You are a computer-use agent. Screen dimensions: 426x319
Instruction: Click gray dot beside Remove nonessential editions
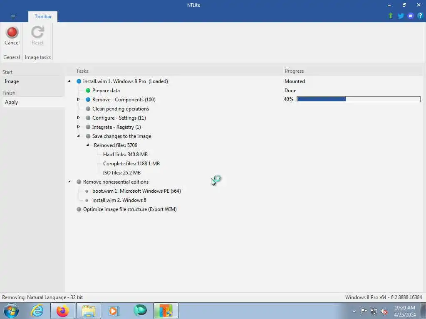click(79, 182)
